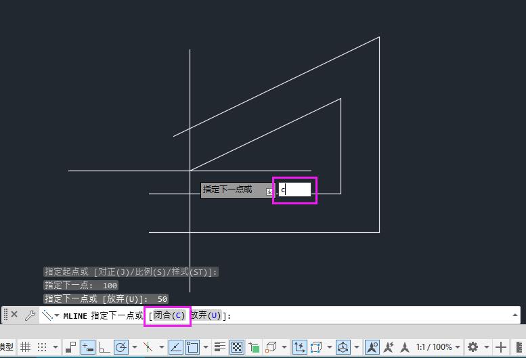Screen dimensions: 526x358
Task: Toggle annotation auto-scale icon
Action: pyautogui.click(x=389, y=347)
